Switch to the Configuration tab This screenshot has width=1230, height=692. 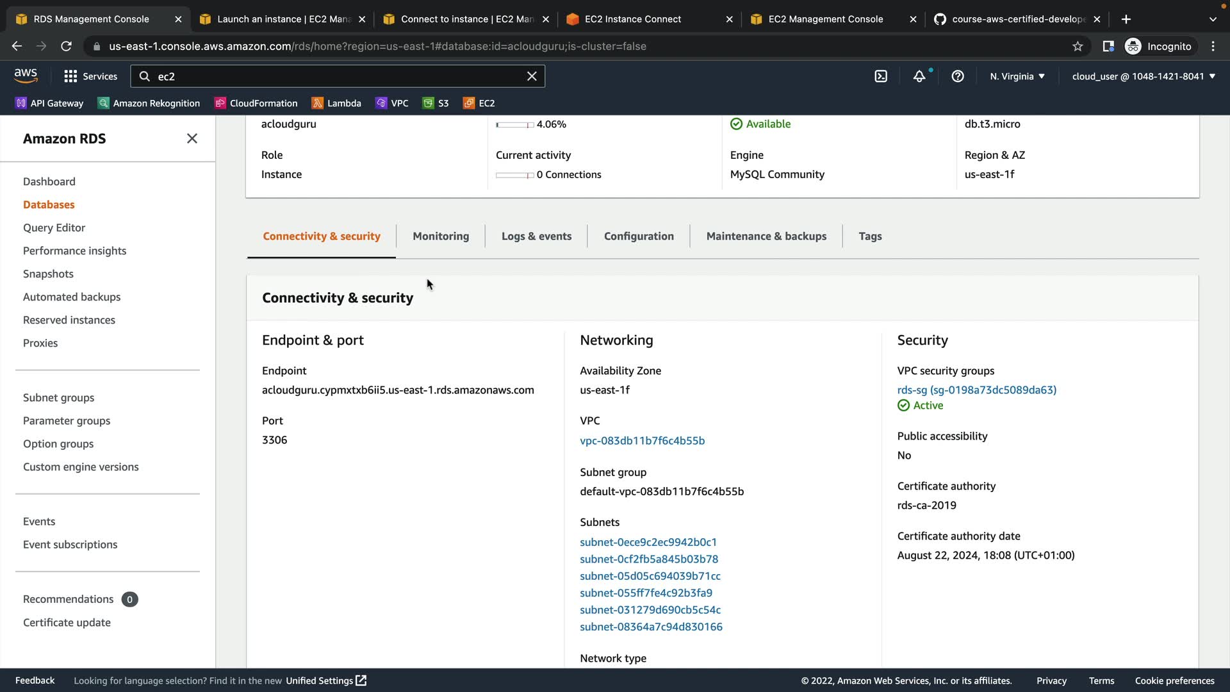[x=639, y=236]
